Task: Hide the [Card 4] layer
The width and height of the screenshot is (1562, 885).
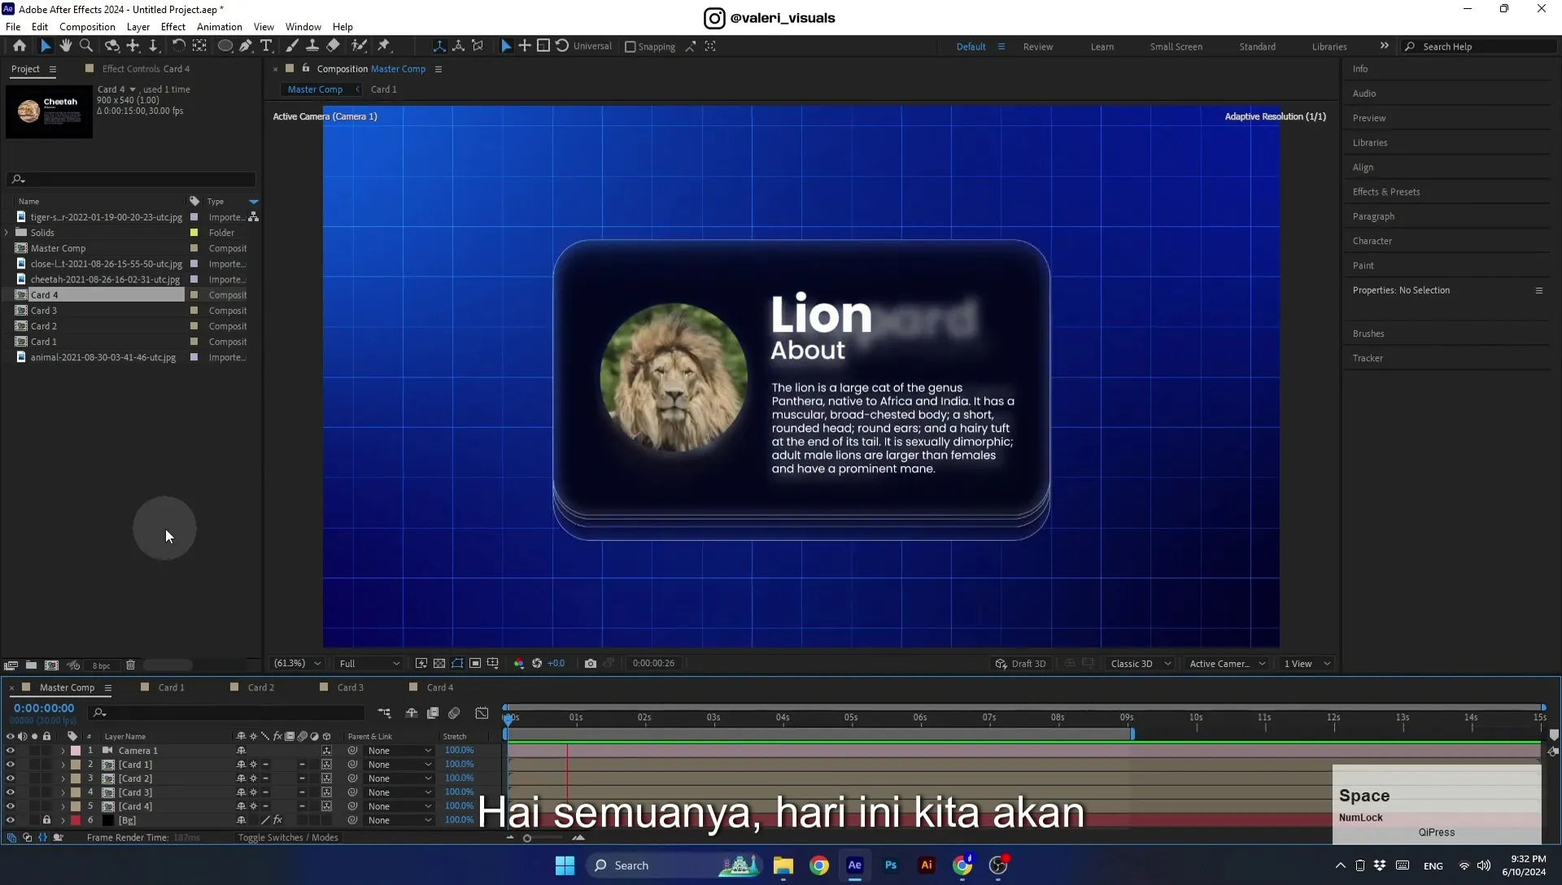Action: point(10,806)
